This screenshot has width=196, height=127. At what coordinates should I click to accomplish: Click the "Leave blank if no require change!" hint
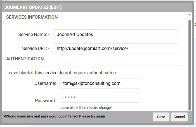pos(86,108)
